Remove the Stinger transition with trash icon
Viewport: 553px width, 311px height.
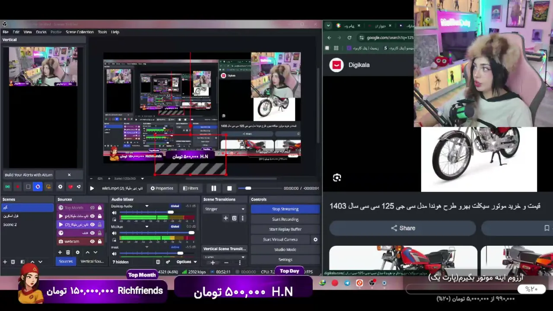coord(234,219)
